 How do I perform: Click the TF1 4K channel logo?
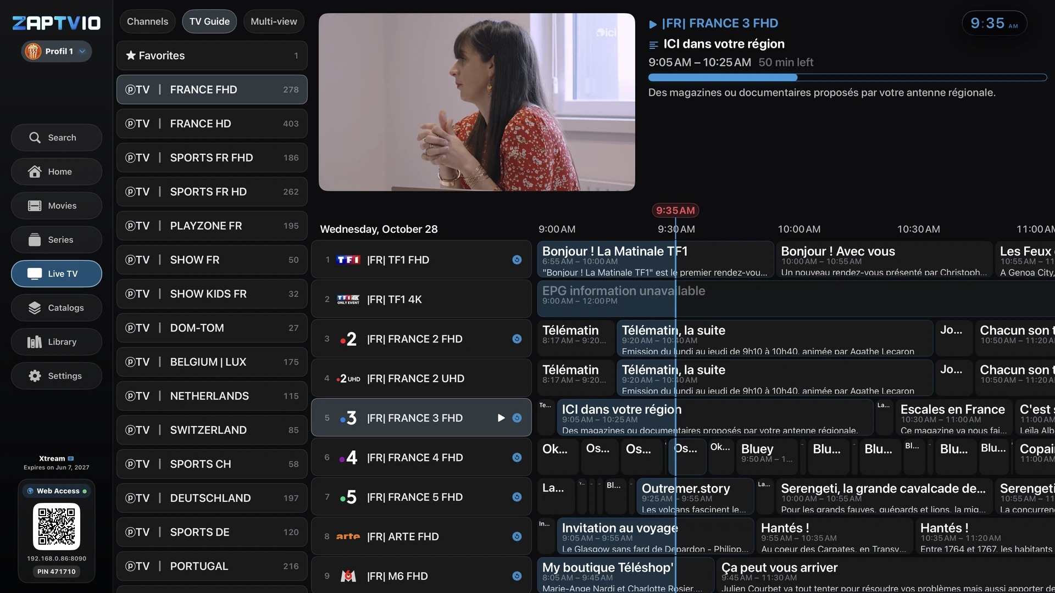point(348,299)
